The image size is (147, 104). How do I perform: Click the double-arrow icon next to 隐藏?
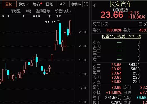tap(80, 4)
